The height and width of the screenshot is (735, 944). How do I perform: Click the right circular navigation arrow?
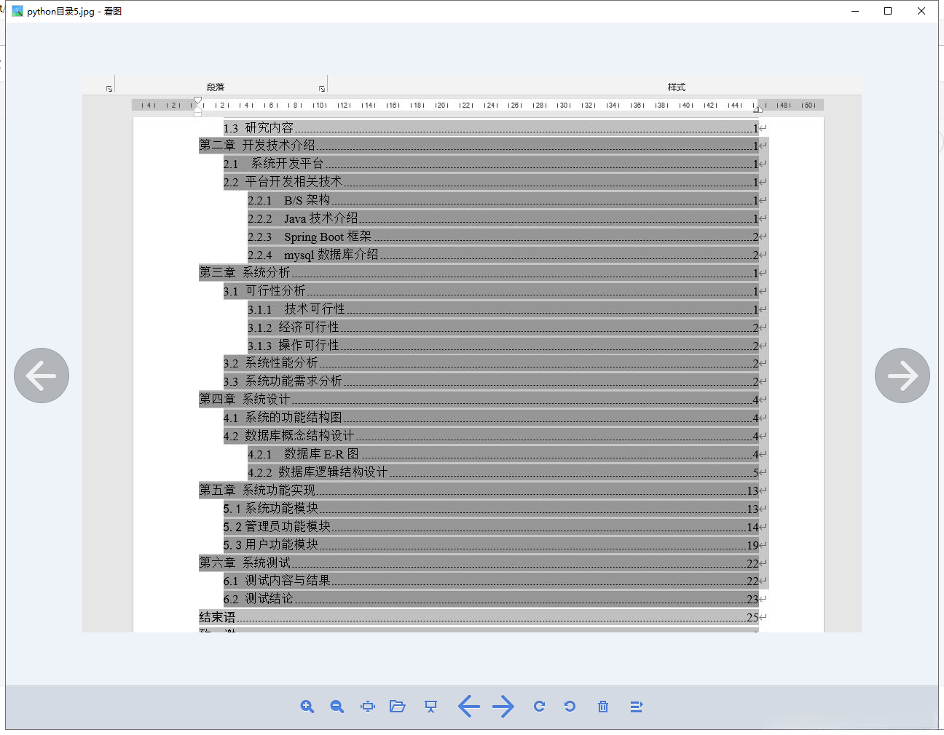(x=902, y=376)
